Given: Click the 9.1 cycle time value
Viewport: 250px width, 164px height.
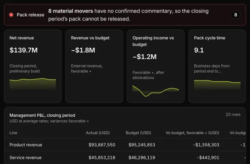Looking at the screenshot, I should pos(199,50).
